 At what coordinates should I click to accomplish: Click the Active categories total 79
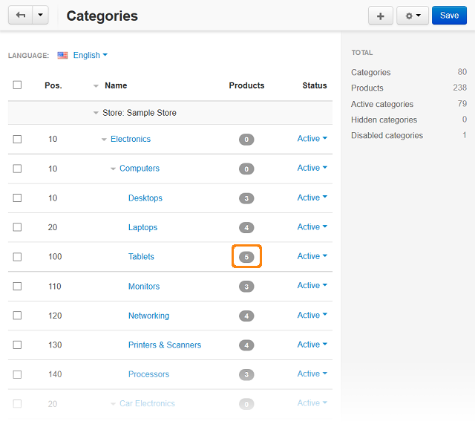(462, 104)
